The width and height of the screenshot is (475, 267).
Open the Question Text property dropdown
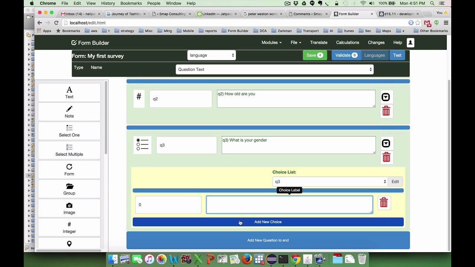click(x=275, y=69)
